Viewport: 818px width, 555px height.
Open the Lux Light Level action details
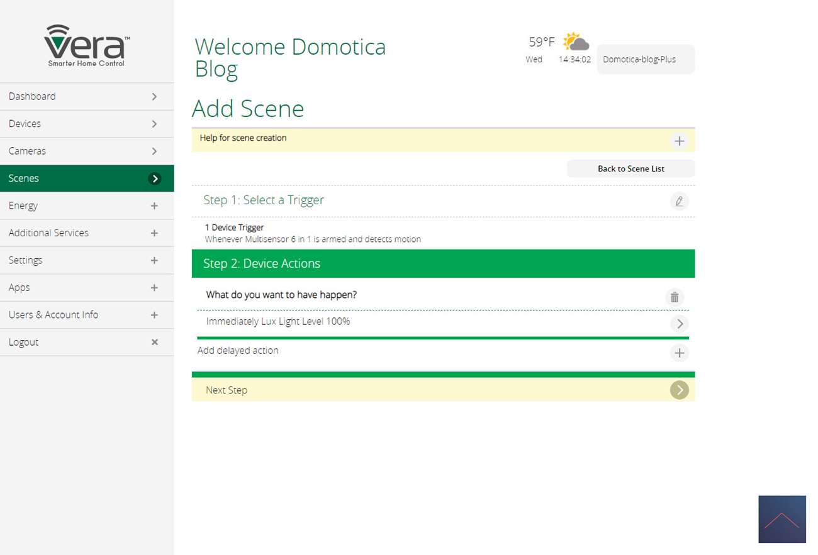click(679, 324)
